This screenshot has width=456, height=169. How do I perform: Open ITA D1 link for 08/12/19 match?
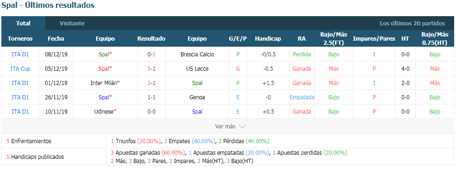coord(20,54)
